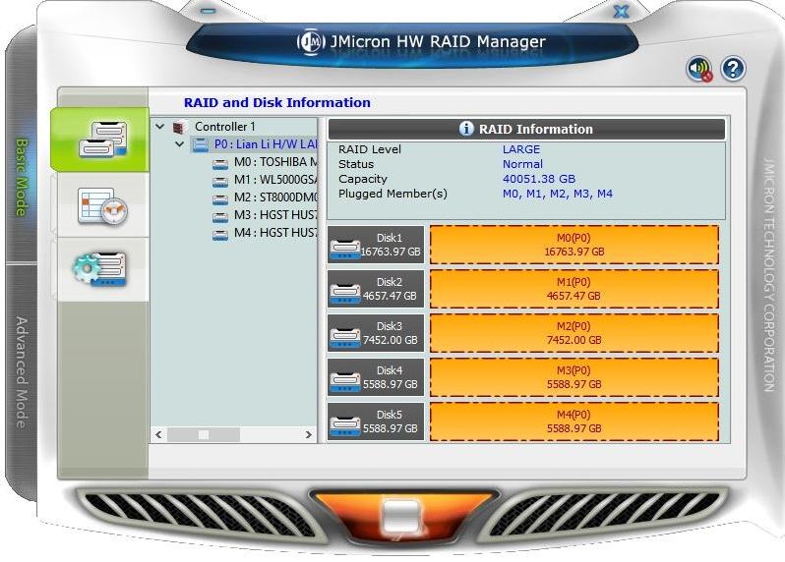The width and height of the screenshot is (785, 562).
Task: Select Controller 1 in the tree
Action: 225,127
